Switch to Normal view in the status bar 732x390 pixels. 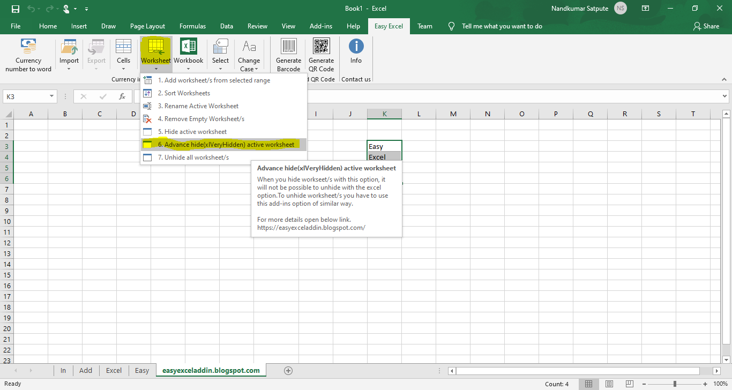(589, 384)
